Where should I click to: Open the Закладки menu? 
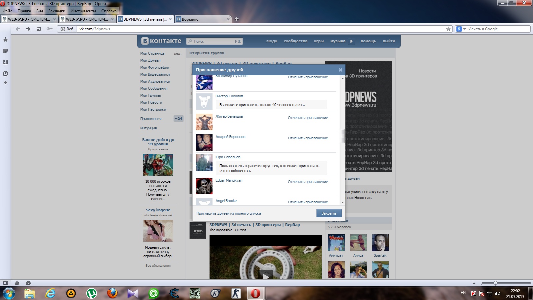57,11
